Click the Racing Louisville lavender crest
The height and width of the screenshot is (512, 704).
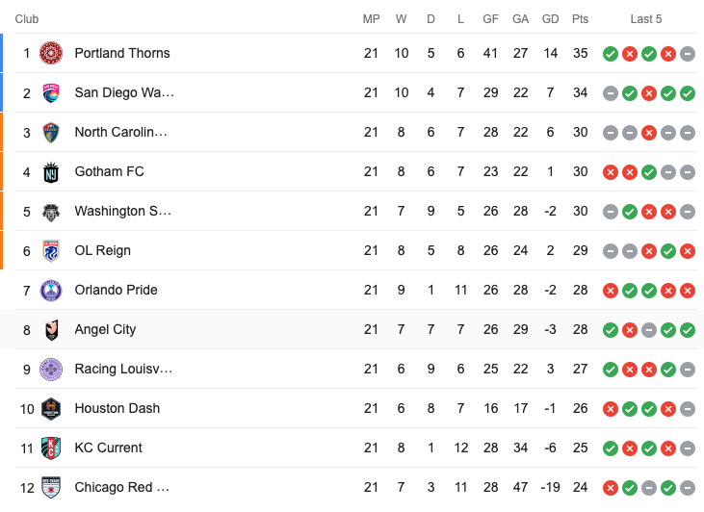51,370
